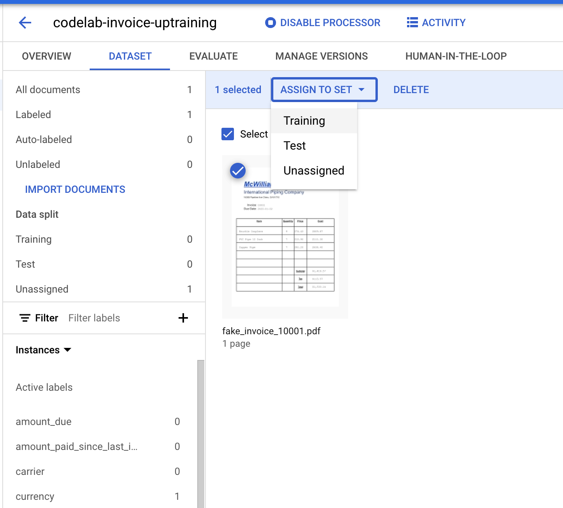The height and width of the screenshot is (508, 563).
Task: Click the plus icon to add a label filter
Action: tap(183, 318)
